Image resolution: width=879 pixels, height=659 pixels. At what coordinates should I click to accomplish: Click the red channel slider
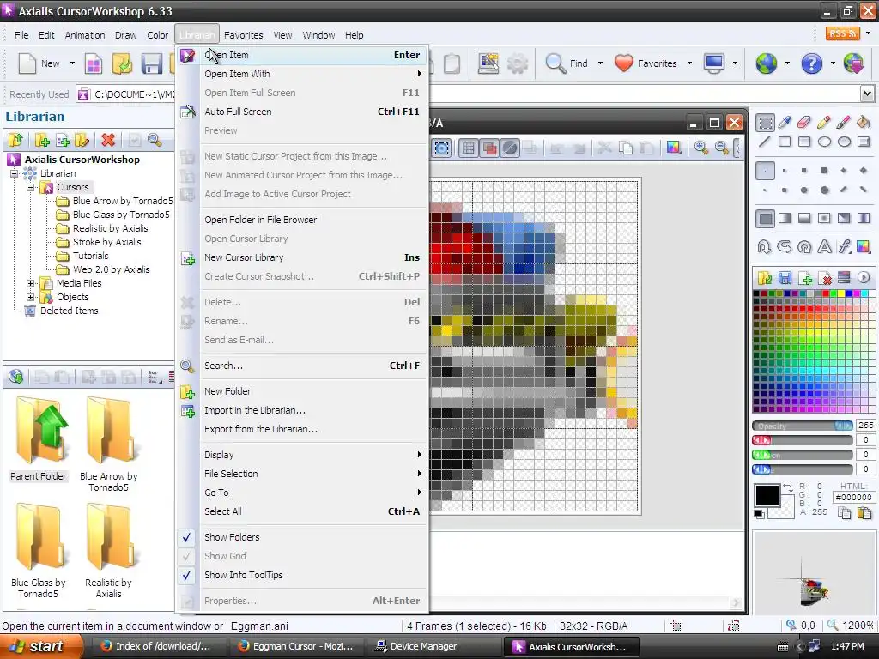tap(803, 440)
